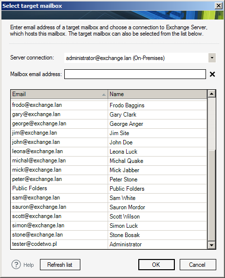This screenshot has width=225, height=278.
Task: Select simon@exchange.lan mailbox
Action: (38, 225)
